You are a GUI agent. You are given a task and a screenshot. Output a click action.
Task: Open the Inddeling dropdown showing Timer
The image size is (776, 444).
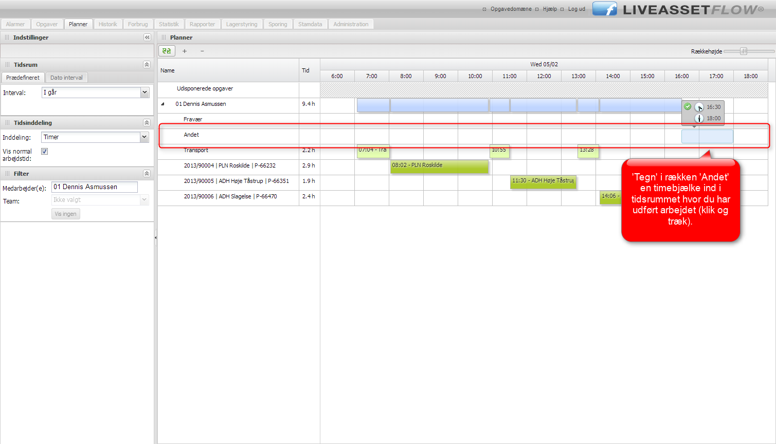145,137
